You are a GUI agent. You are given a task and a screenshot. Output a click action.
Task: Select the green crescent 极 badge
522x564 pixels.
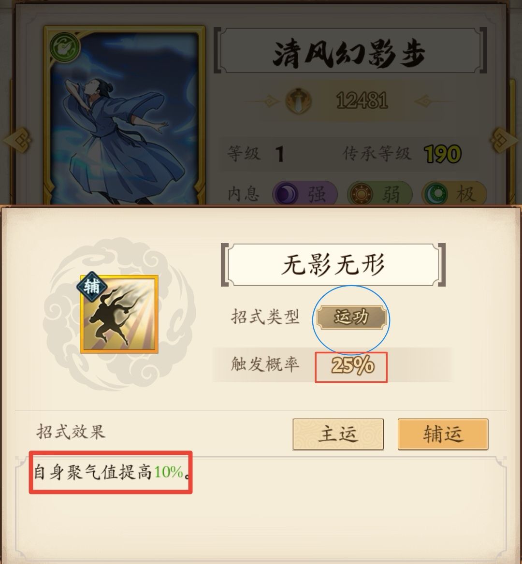(454, 194)
